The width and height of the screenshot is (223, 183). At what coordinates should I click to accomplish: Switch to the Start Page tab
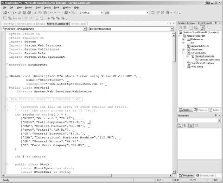(x=9, y=24)
